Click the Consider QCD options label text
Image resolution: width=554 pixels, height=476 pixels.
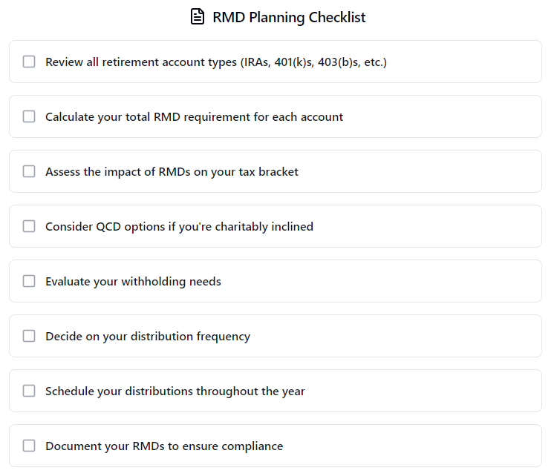pos(179,226)
